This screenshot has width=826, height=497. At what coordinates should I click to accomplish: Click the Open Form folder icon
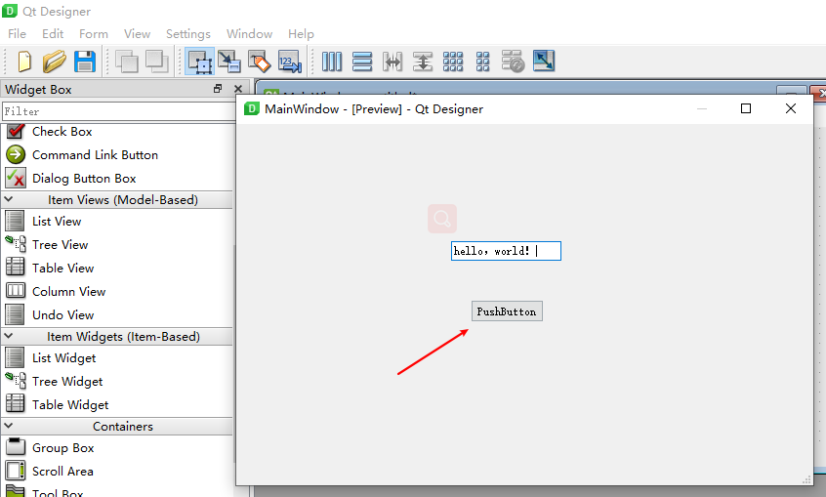[54, 62]
